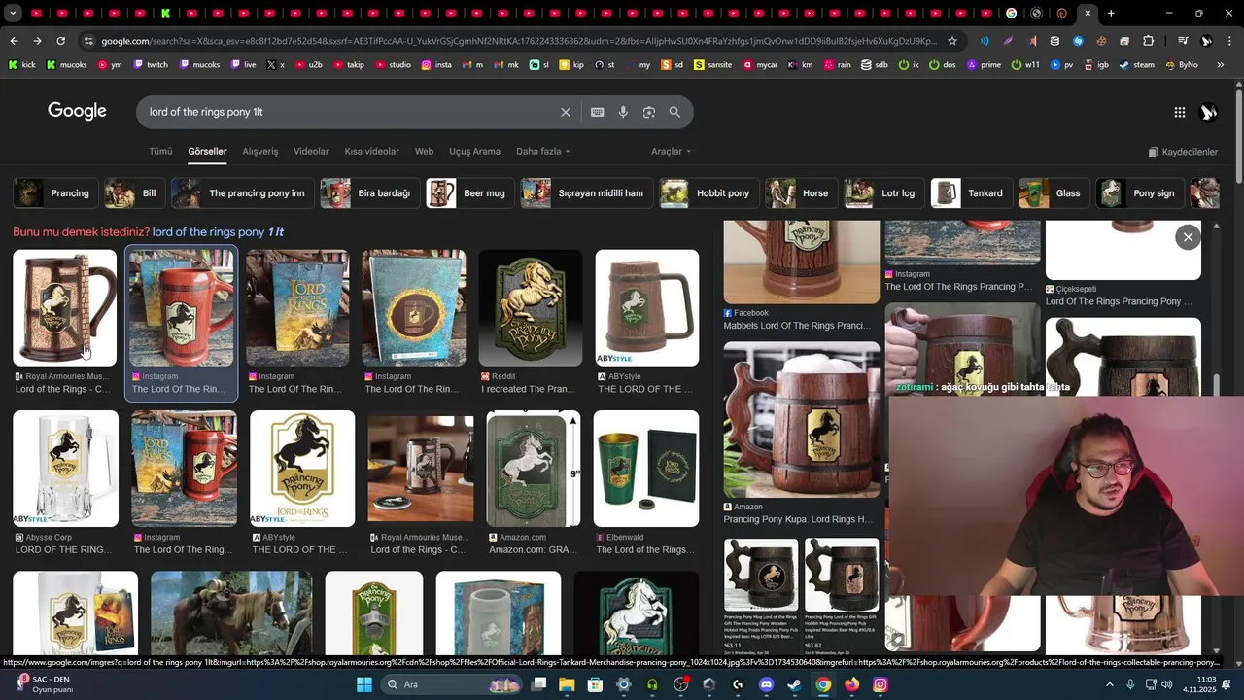Switch to the Videolar tab
Viewport: 1244px width, 700px height.
click(x=311, y=152)
